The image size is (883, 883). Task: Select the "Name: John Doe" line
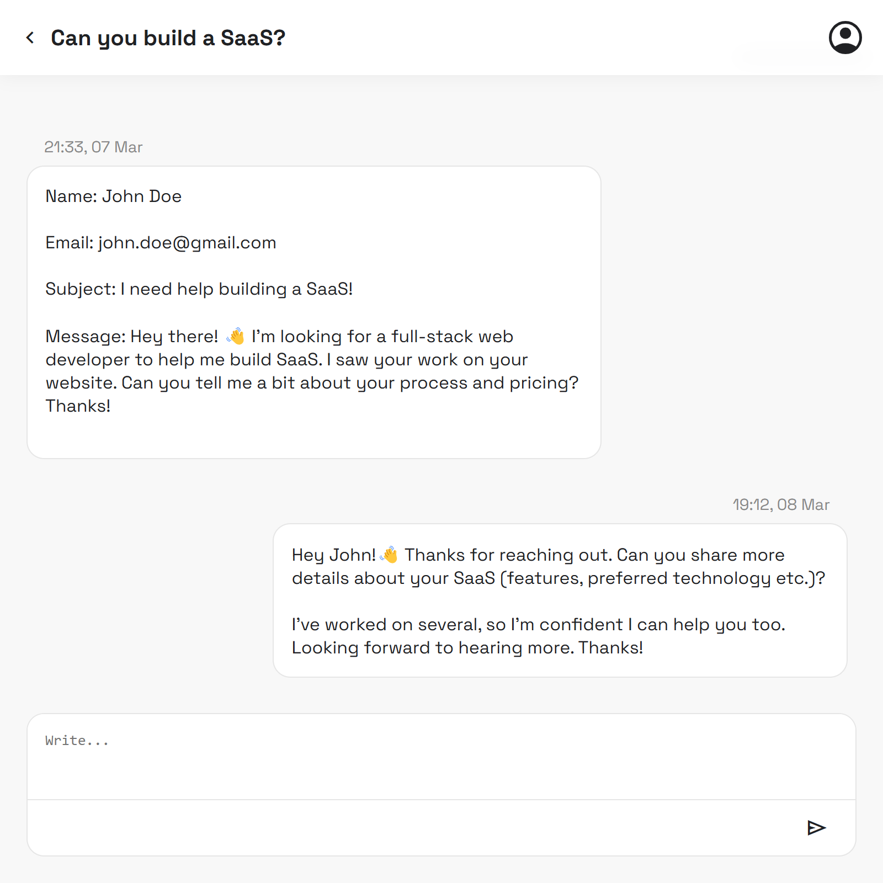point(114,196)
